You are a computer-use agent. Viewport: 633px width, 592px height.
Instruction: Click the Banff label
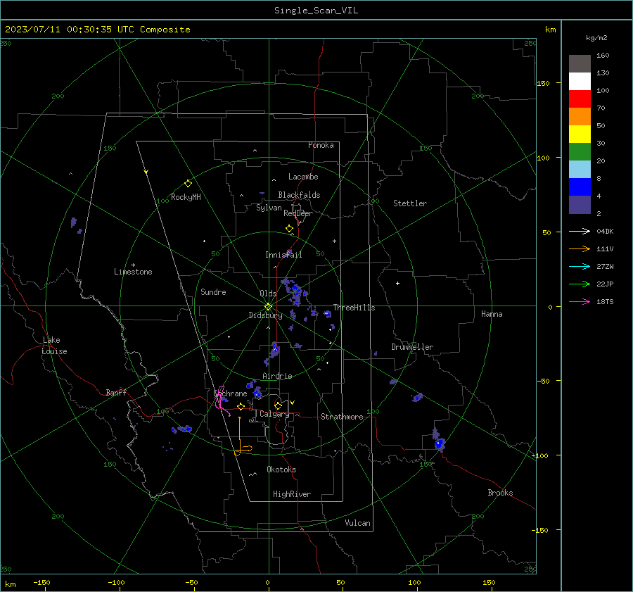tap(116, 393)
